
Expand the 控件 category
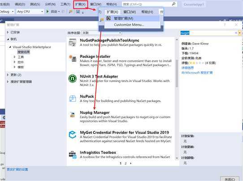click(x=14, y=62)
